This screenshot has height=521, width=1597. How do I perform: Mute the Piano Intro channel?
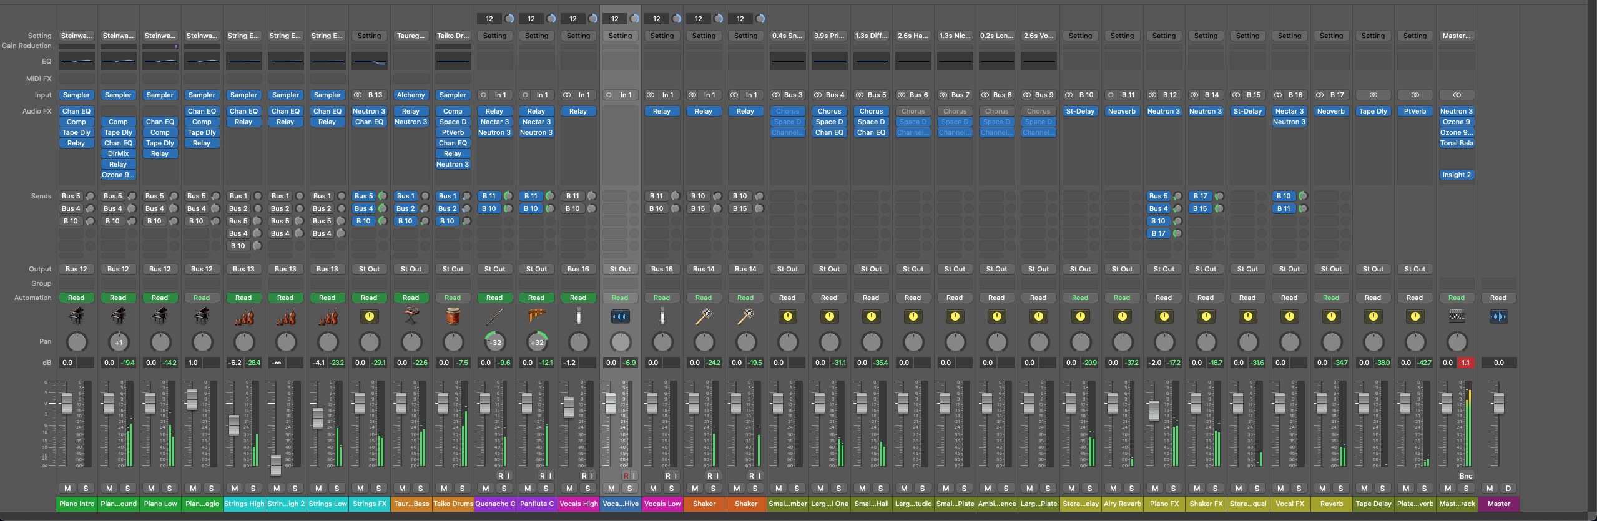(67, 488)
